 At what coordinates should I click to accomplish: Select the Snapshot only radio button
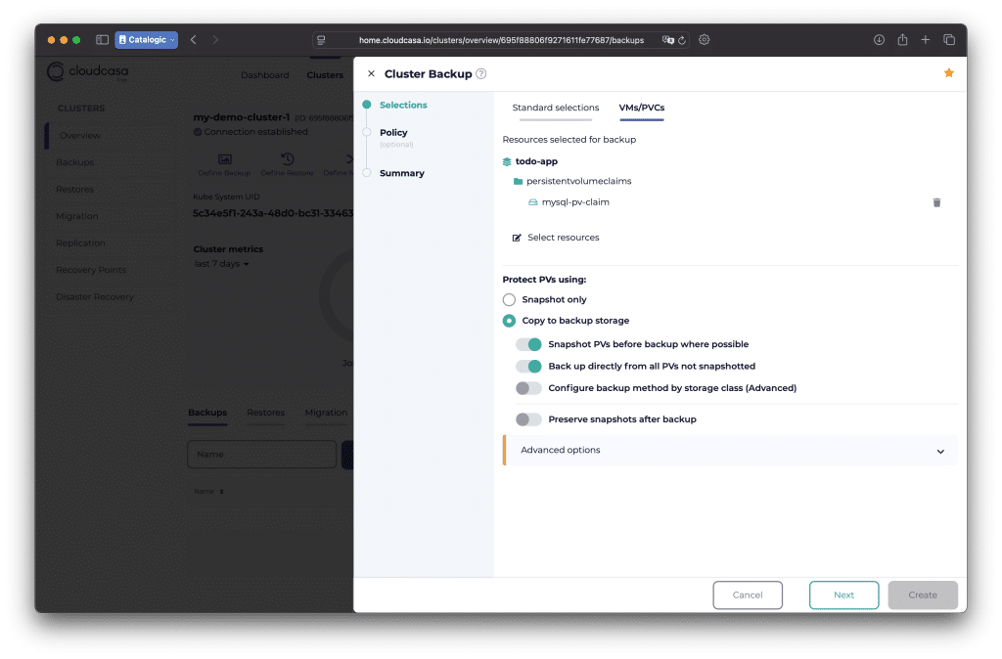point(509,300)
